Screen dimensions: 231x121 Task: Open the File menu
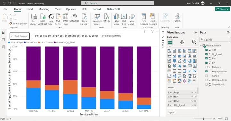pyautogui.click(x=5, y=9)
